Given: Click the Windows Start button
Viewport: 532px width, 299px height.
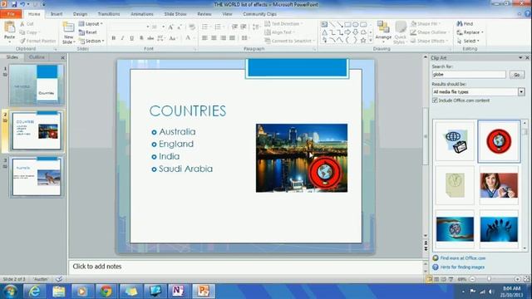Looking at the screenshot, I should (x=10, y=292).
